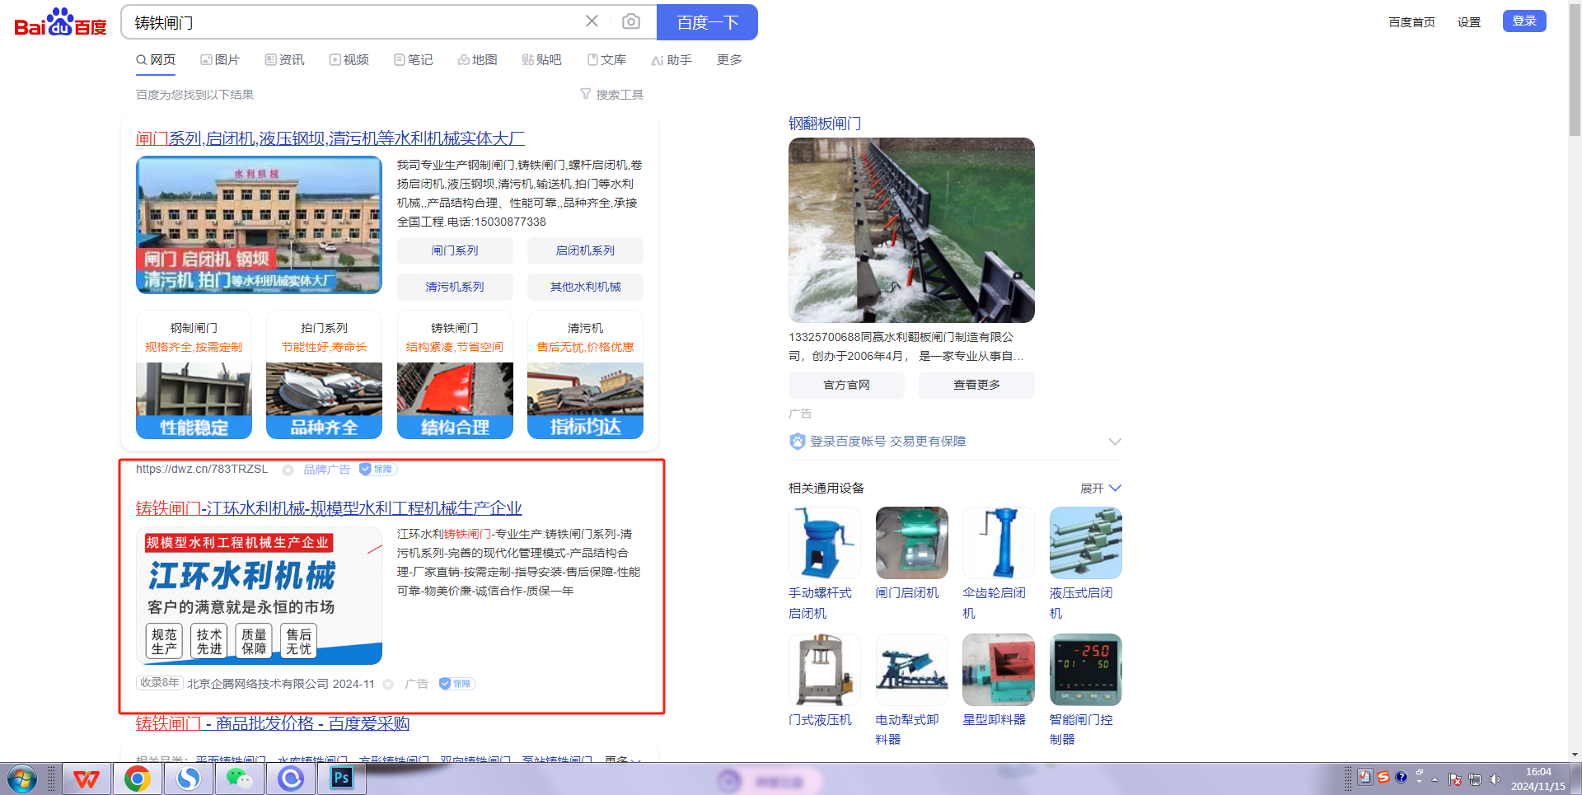The width and height of the screenshot is (1582, 795).
Task: Open the 钢翻板闸门 title link
Action: 825,124
